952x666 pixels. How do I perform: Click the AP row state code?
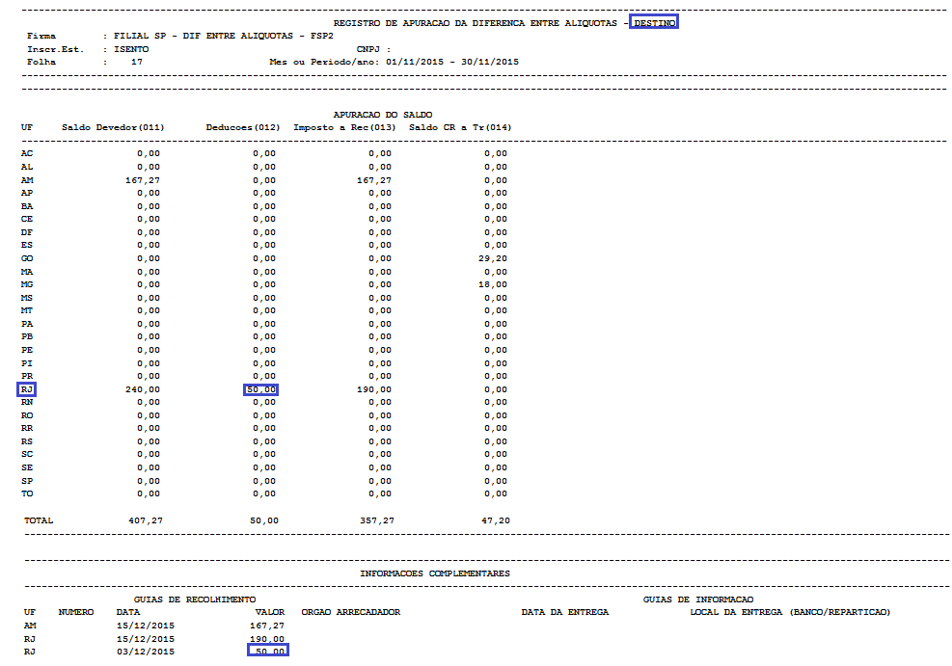(x=27, y=194)
